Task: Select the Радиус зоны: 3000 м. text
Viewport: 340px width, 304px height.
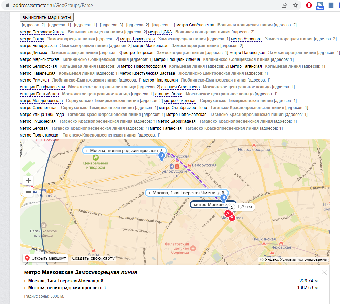Action: (x=44, y=296)
